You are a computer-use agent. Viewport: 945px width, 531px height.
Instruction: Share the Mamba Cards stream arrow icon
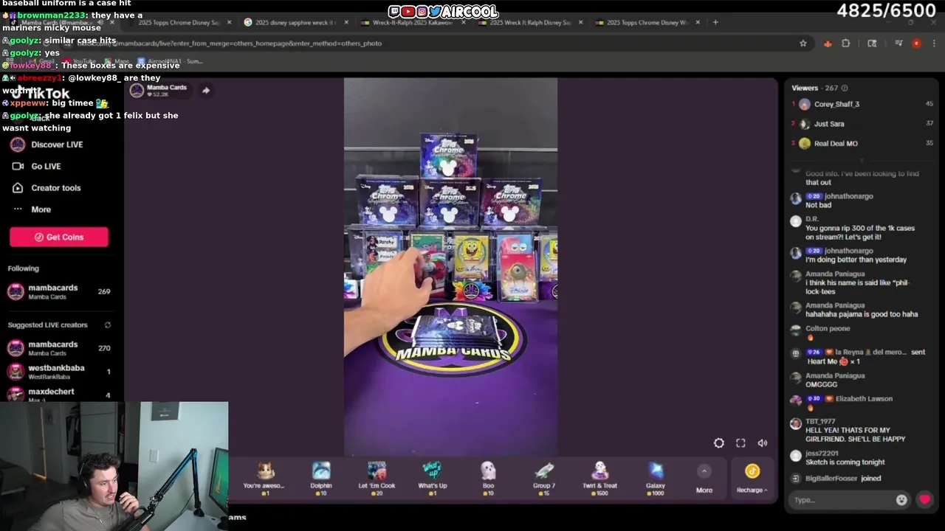pyautogui.click(x=206, y=91)
